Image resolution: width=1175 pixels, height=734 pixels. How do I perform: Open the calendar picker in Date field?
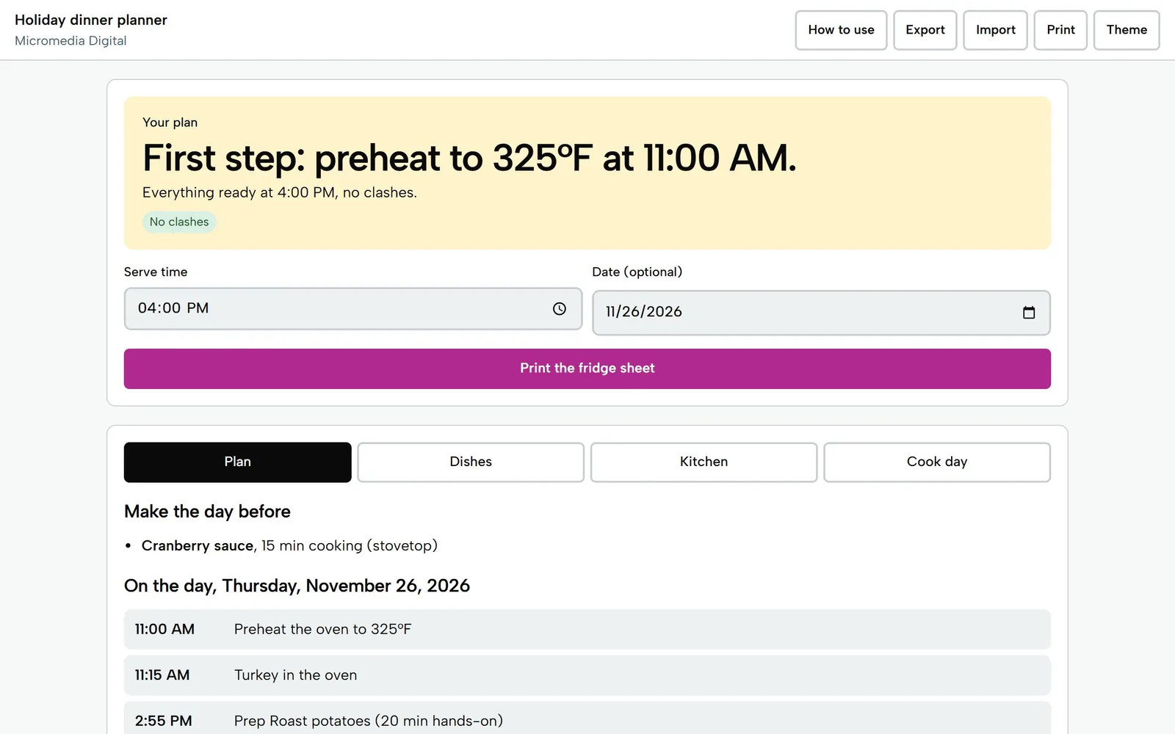pyautogui.click(x=1029, y=313)
